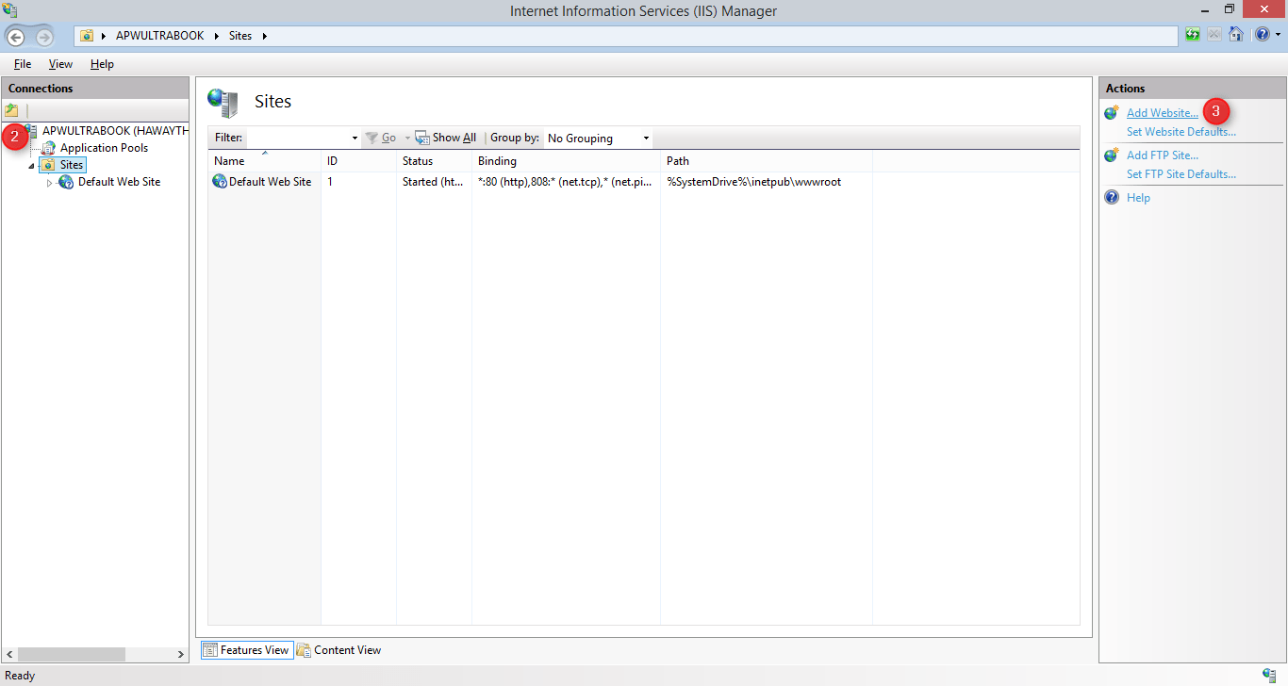
Task: Open the IIS home page via Home icon
Action: [1236, 34]
